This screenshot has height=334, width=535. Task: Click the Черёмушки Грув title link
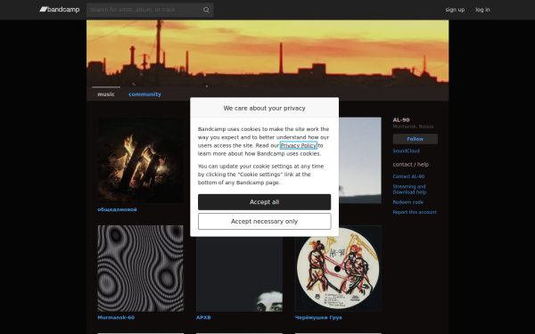click(x=318, y=318)
